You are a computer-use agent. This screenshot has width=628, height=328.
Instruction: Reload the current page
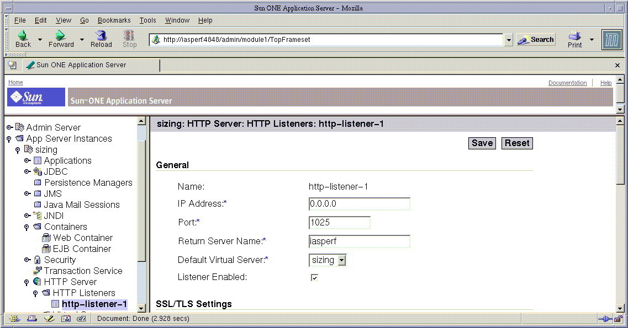(101, 39)
